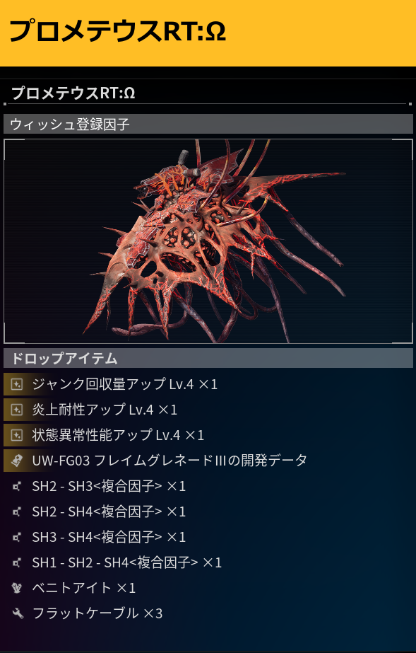Select the ジャンク回収量アップ Lv.4 drop item
This screenshot has height=653, width=416.
pos(208,384)
